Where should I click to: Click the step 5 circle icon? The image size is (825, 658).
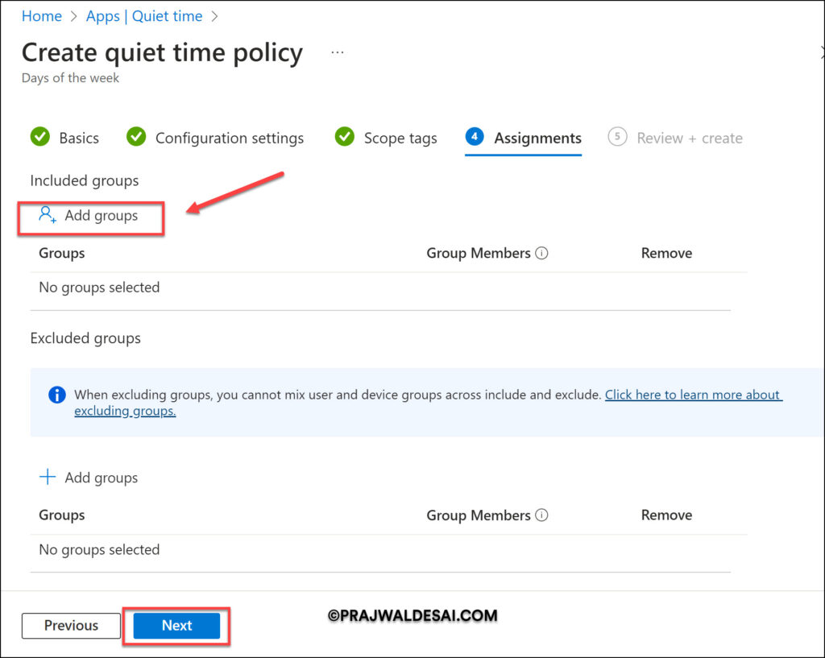617,136
